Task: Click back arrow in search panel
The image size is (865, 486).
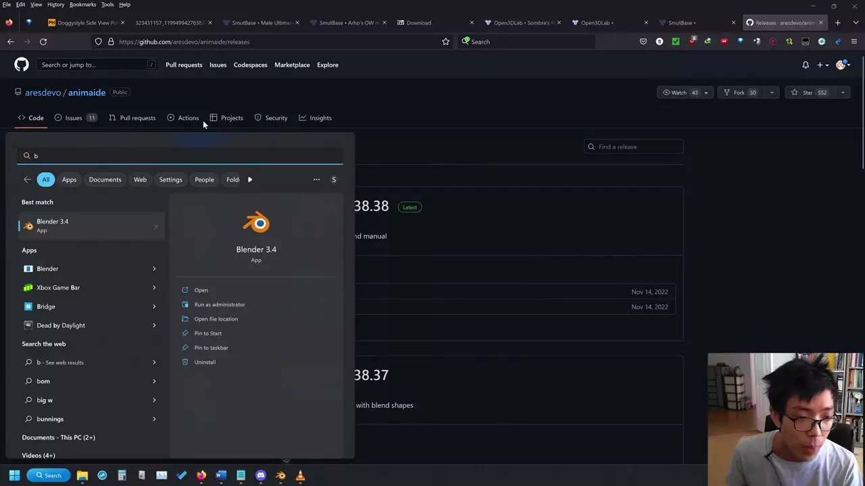Action: (27, 180)
